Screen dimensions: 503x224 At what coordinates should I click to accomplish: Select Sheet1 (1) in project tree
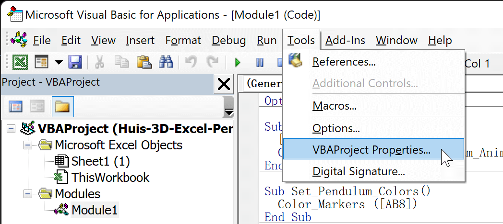pos(100,161)
